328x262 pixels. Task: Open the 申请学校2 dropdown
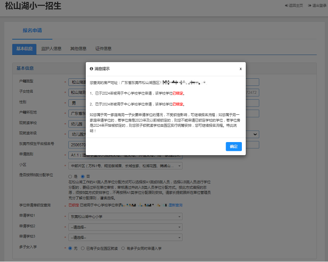(x=125, y=227)
